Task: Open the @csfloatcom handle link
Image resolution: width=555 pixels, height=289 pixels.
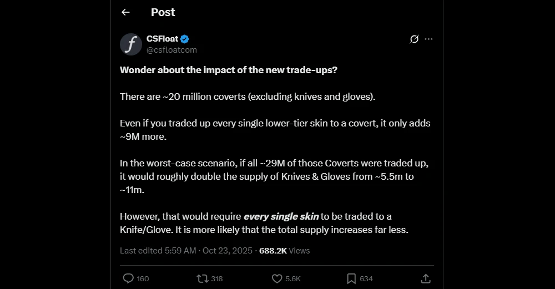Action: (171, 50)
